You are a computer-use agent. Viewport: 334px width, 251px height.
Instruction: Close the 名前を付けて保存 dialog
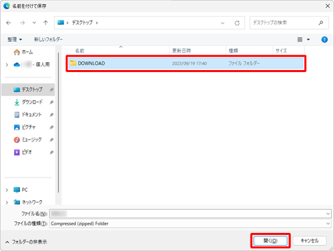(327, 6)
